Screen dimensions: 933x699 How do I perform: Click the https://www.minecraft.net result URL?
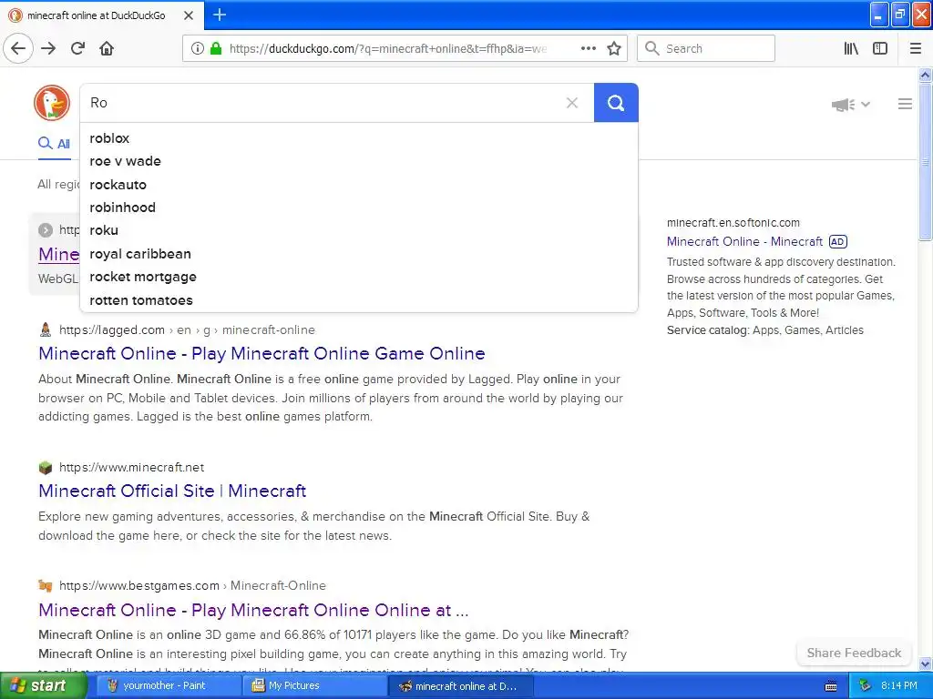[x=131, y=467]
